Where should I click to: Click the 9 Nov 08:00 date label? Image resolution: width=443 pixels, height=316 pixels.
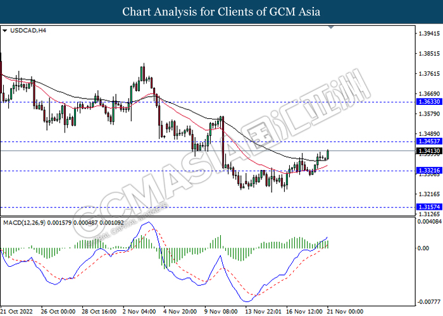221,312
